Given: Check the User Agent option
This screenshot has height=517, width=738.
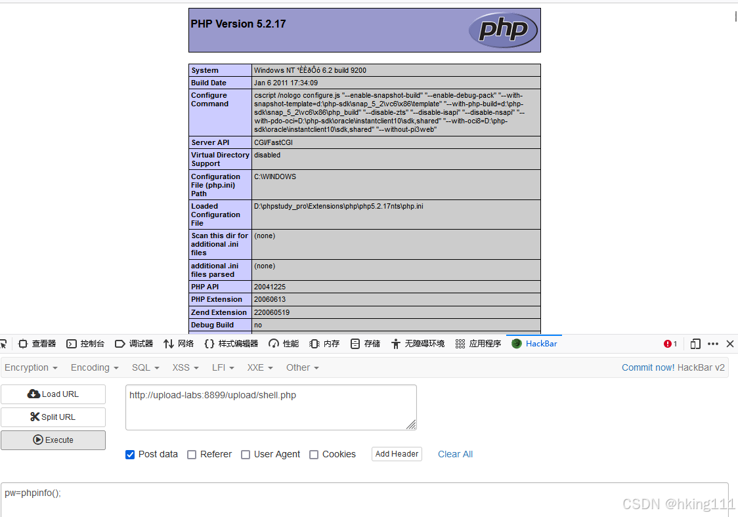Looking at the screenshot, I should 246,454.
